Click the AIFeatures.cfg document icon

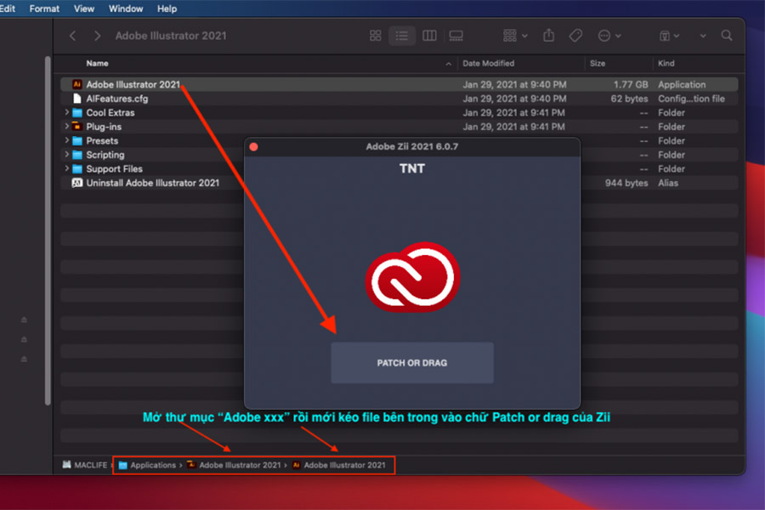pyautogui.click(x=77, y=99)
